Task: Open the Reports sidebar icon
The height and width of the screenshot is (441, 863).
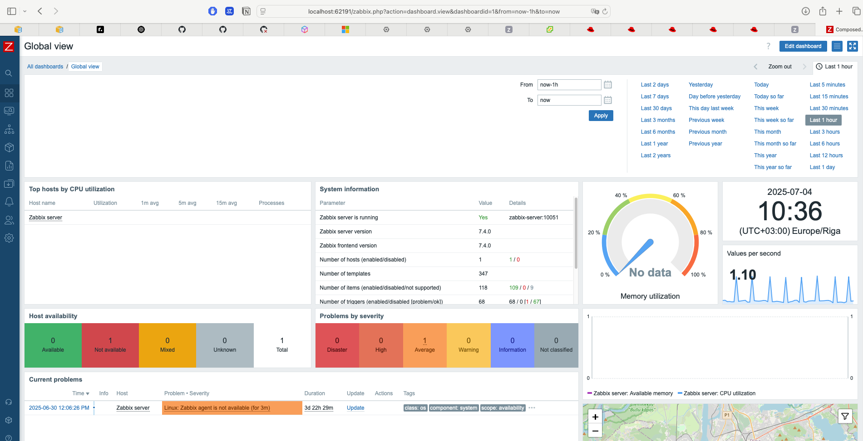Action: click(9, 165)
